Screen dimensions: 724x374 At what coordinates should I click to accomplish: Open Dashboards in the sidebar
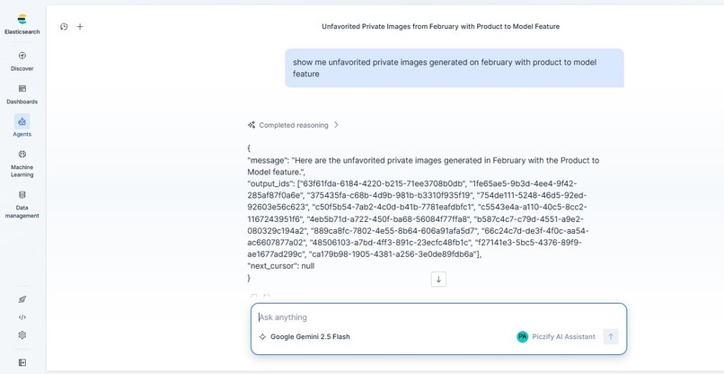coord(22,93)
